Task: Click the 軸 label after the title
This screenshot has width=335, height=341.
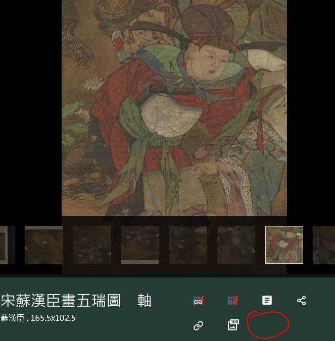Action: click(x=145, y=301)
